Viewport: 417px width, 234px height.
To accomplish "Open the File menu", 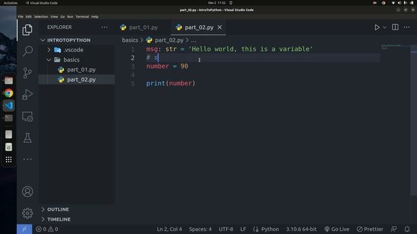I will point(20,17).
